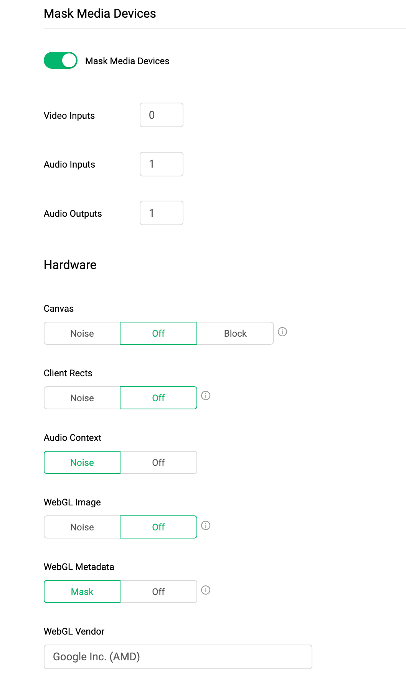Image resolution: width=406 pixels, height=688 pixels.
Task: Click the Canvas label
Action: [59, 309]
